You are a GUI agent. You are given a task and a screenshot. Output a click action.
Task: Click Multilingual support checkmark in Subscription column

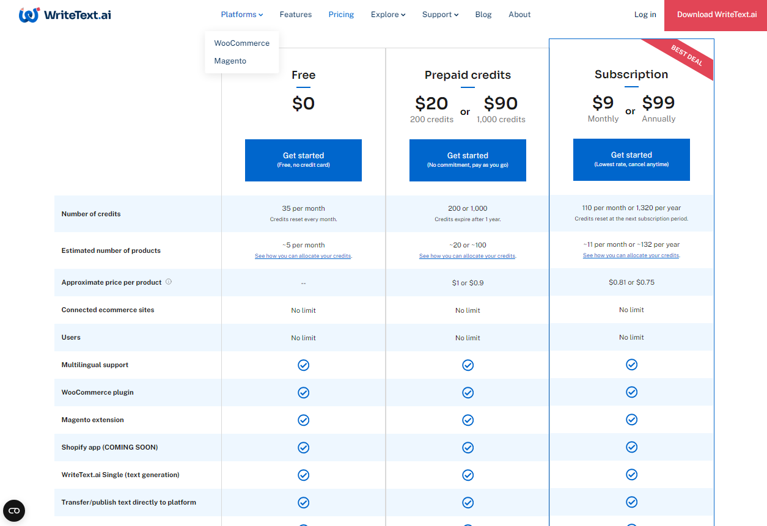click(x=631, y=365)
